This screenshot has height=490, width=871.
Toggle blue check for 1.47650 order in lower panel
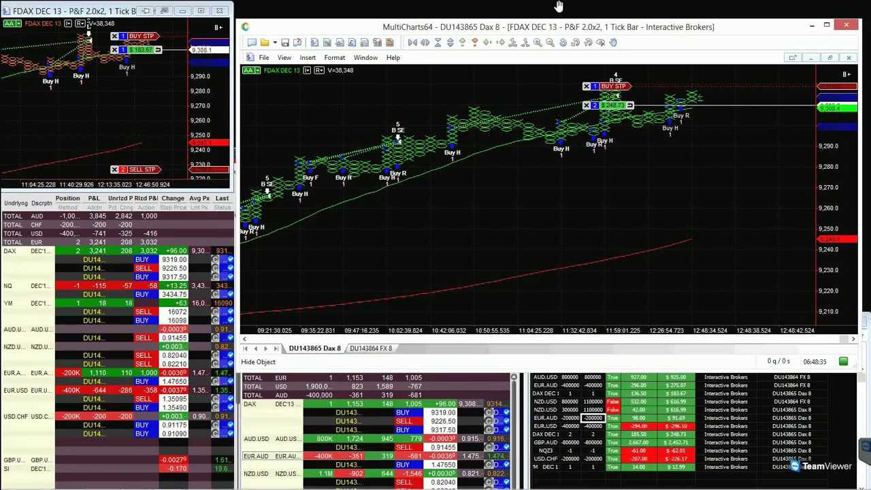(x=505, y=465)
